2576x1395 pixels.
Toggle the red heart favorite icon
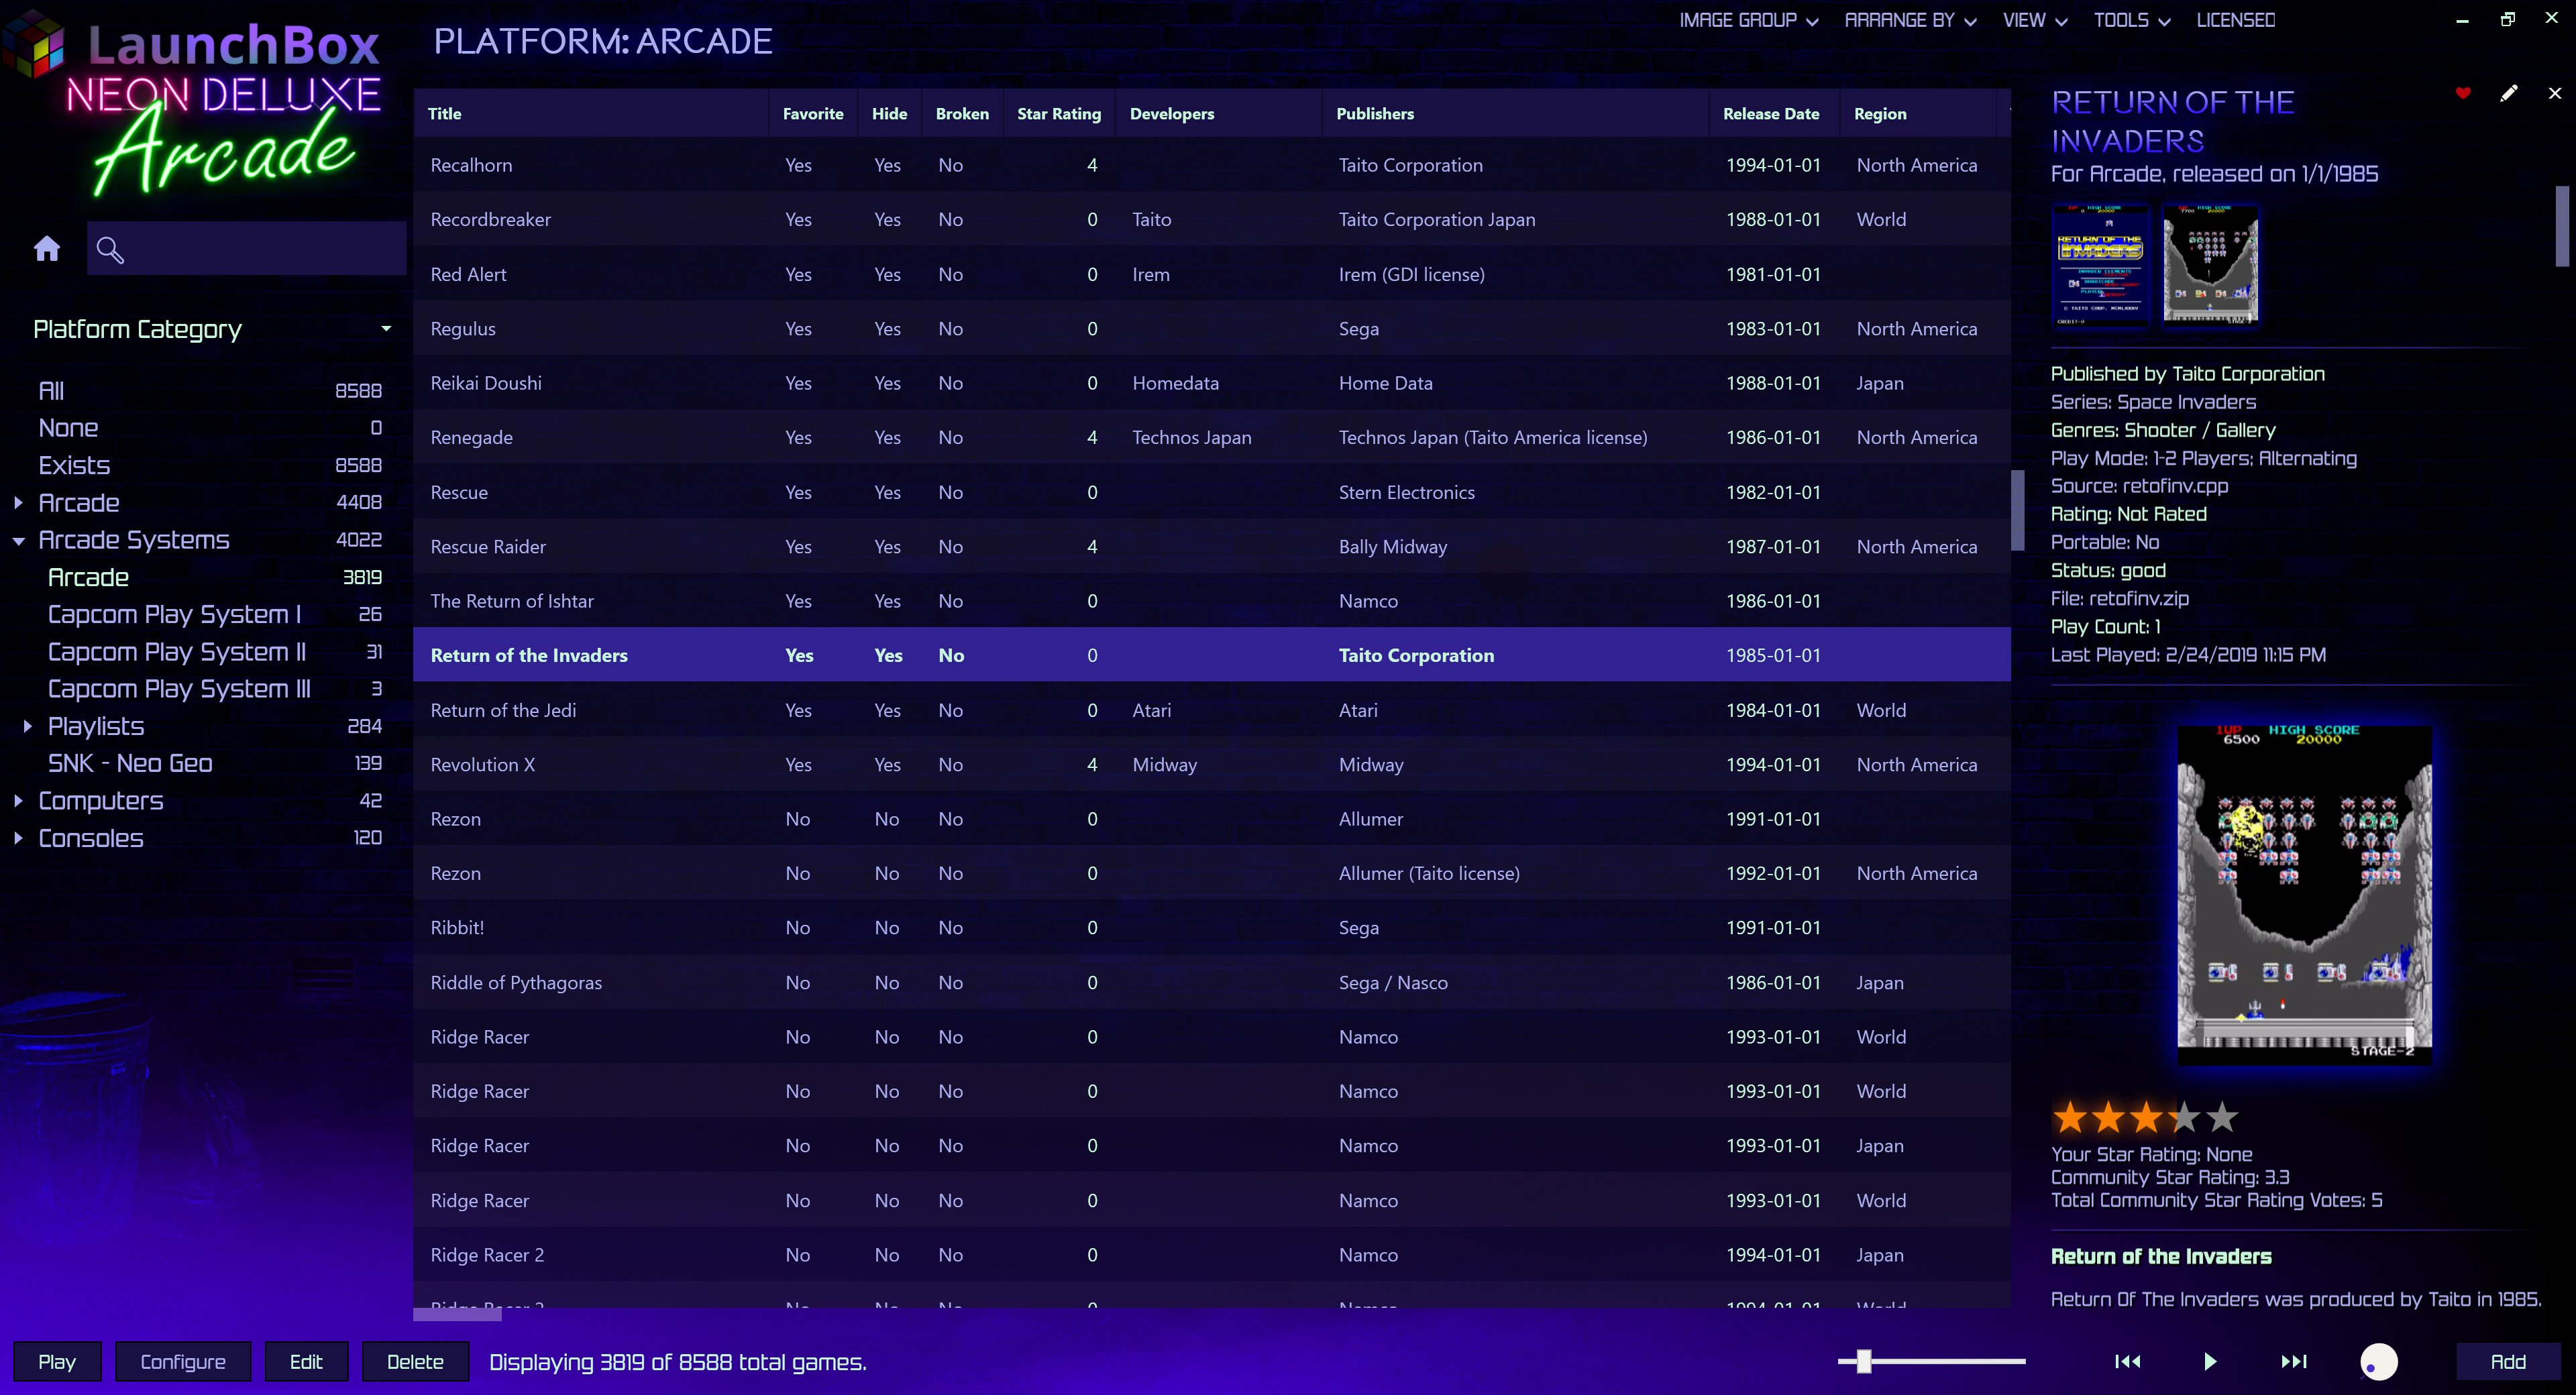[x=2463, y=93]
